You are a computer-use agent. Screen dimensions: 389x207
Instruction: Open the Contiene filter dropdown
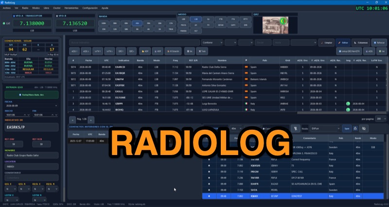212,43
